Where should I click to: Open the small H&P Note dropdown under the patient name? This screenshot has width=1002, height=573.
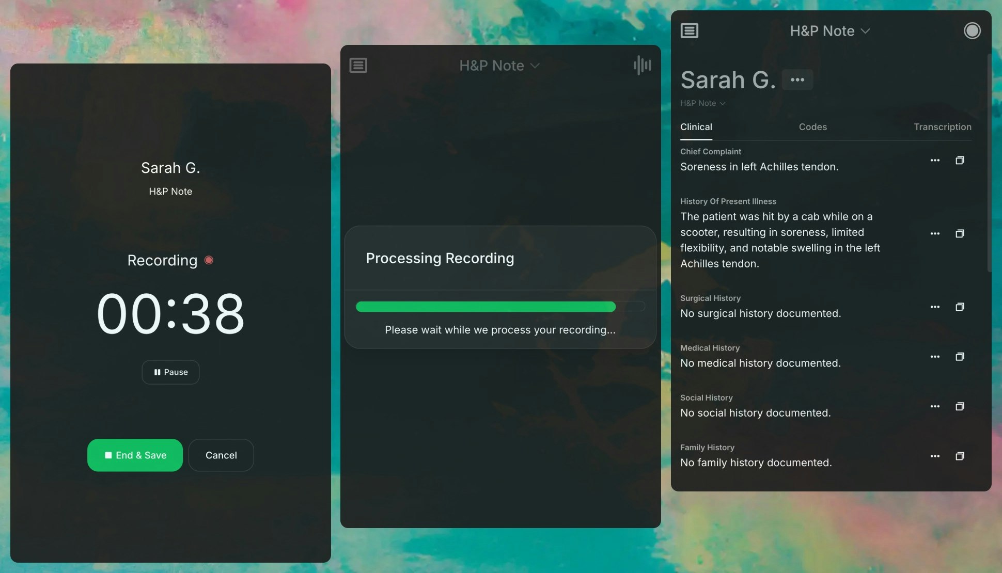[702, 103]
